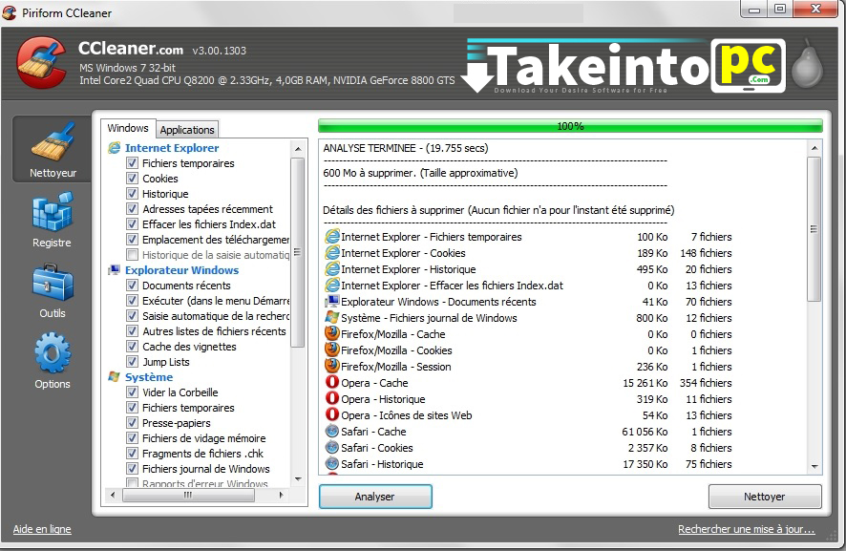Screen dimensions: 846x551
Task: Select IE icon for Cookies result
Action: click(x=332, y=252)
